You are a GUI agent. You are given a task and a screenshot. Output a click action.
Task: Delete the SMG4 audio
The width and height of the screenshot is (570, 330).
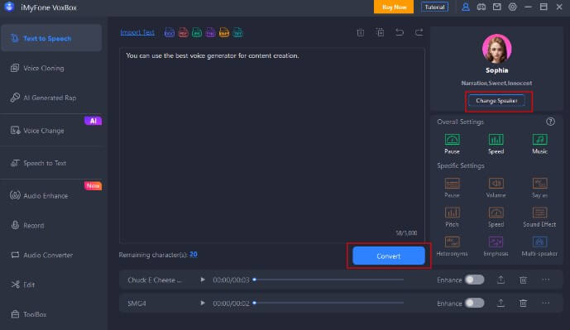(x=523, y=303)
